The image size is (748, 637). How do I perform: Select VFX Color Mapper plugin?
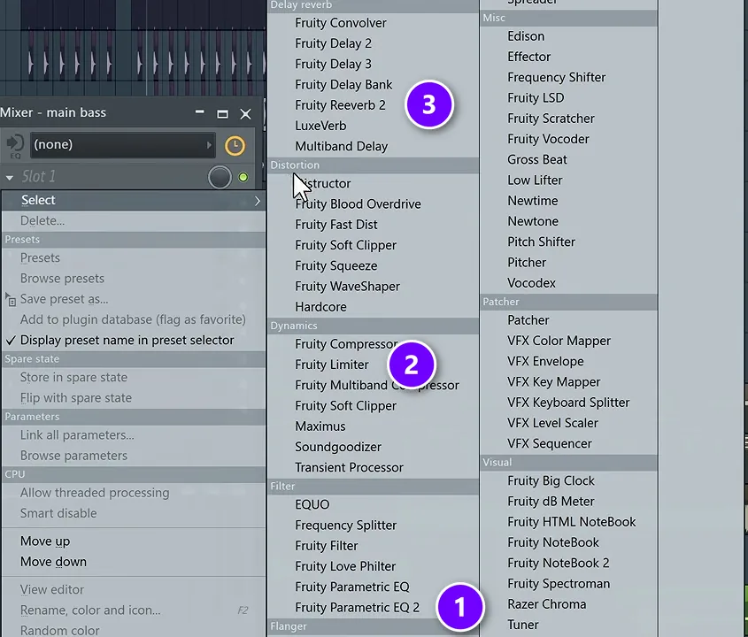click(559, 341)
